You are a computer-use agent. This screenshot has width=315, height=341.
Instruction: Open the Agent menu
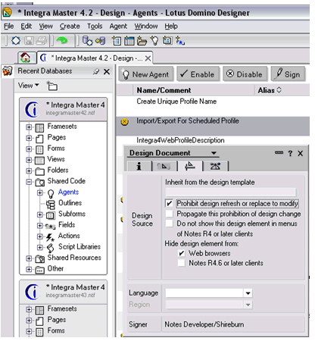pos(118,26)
